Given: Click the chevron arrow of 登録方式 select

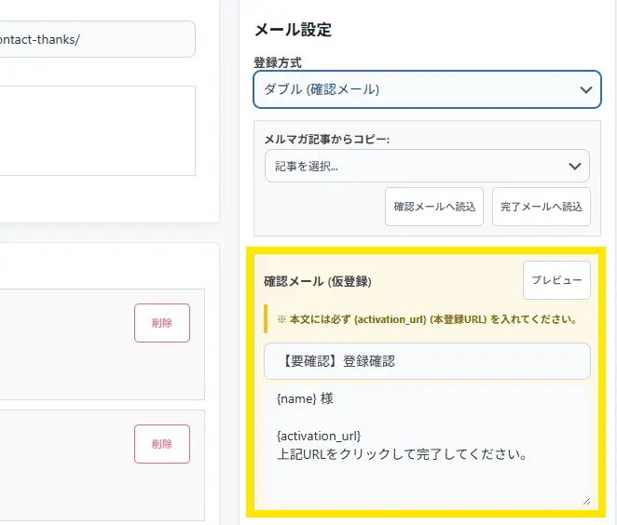Looking at the screenshot, I should point(585,90).
